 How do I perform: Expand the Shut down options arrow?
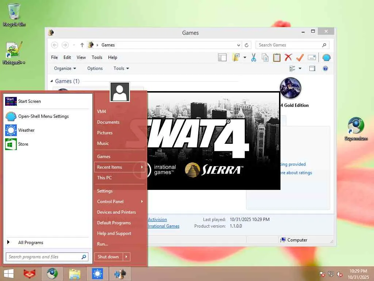126,257
